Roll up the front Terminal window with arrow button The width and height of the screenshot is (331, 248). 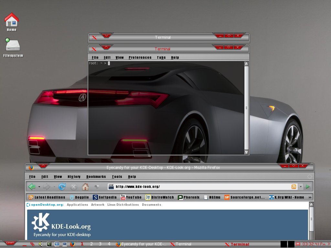[106, 47]
